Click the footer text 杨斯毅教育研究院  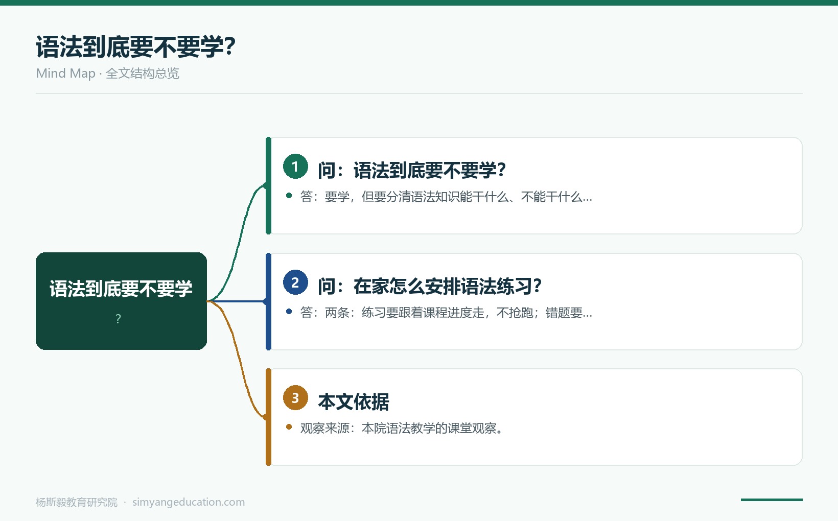(77, 502)
